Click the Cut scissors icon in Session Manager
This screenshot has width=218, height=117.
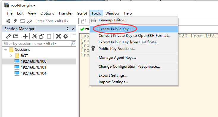coord(35,36)
